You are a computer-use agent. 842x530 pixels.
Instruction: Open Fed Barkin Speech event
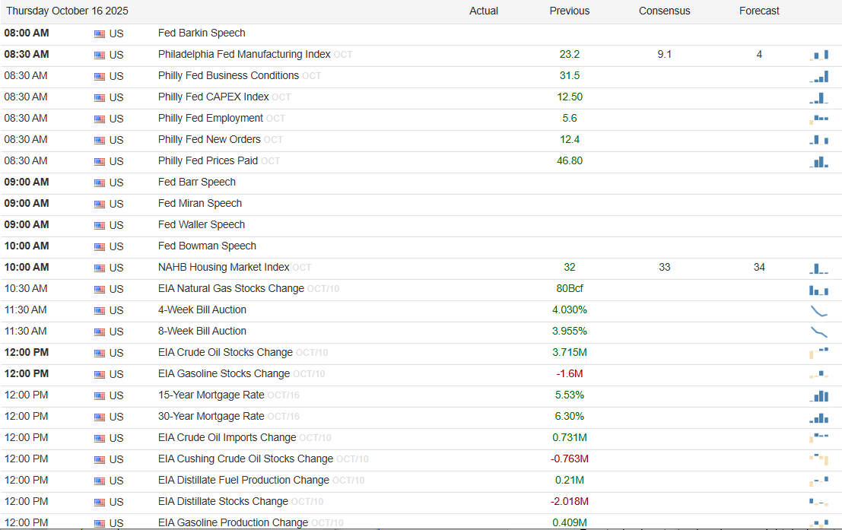coord(202,33)
